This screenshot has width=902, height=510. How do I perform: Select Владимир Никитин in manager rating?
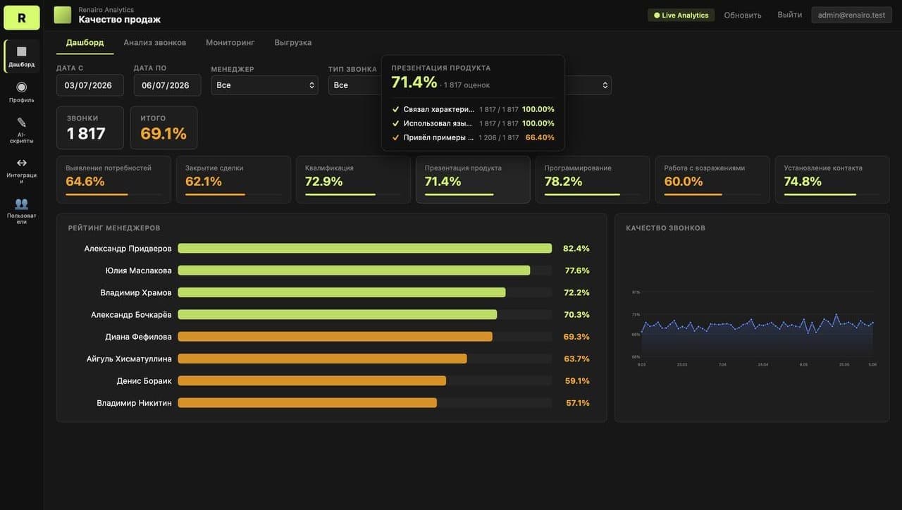tap(134, 403)
